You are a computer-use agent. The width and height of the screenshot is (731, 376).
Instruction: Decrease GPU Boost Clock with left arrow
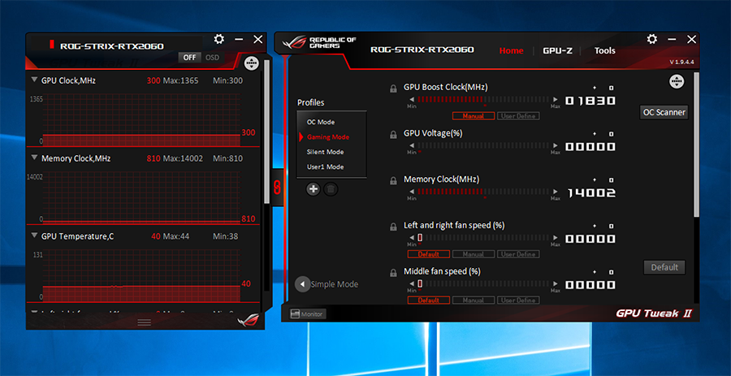tap(412, 99)
